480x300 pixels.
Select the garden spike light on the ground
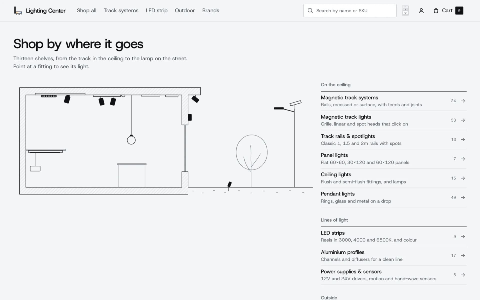pyautogui.click(x=229, y=185)
